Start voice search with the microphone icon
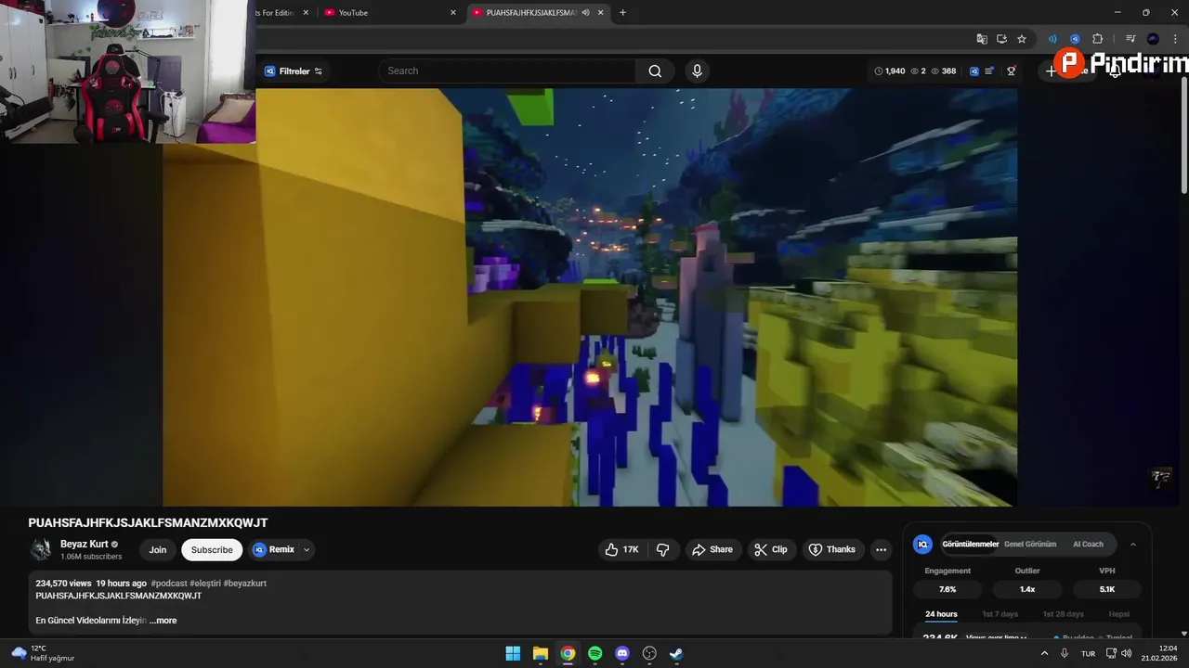Image resolution: width=1189 pixels, height=668 pixels. click(697, 71)
